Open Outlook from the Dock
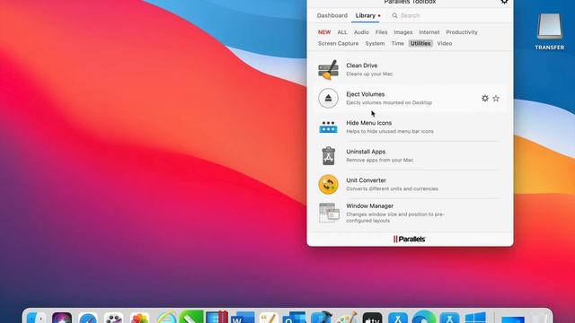This screenshot has width=575, height=323. pyautogui.click(x=294, y=318)
